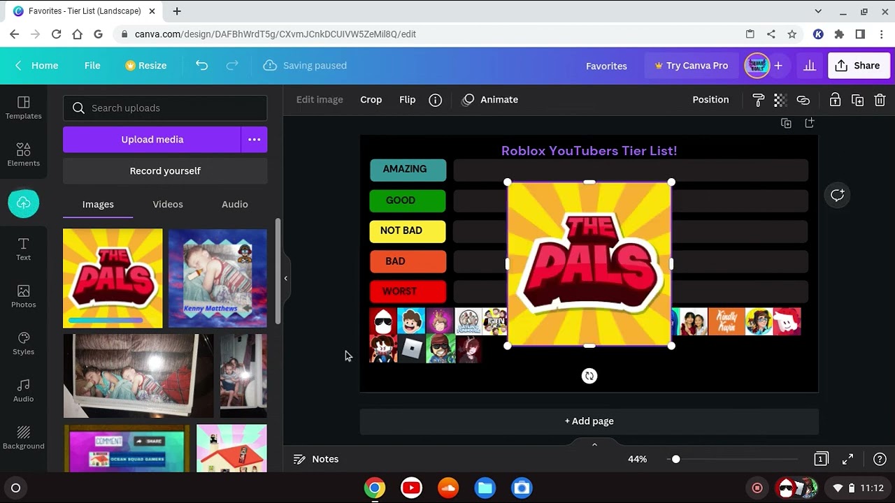Open SoundCloud from the shelf
This screenshot has width=895, height=503.
point(448,488)
